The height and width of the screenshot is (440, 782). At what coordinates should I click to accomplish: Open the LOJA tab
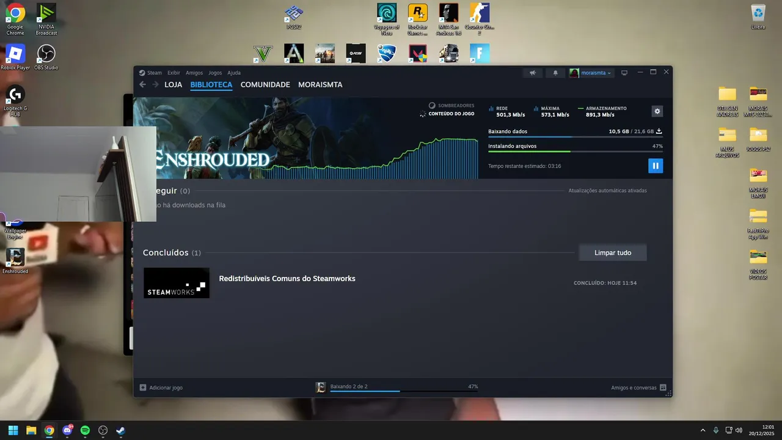tap(174, 85)
